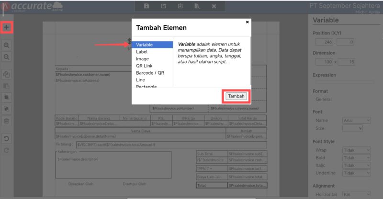Viewport: 383px width, 199px height.
Task: Click the save floppy disk icon
Action: [146, 6]
